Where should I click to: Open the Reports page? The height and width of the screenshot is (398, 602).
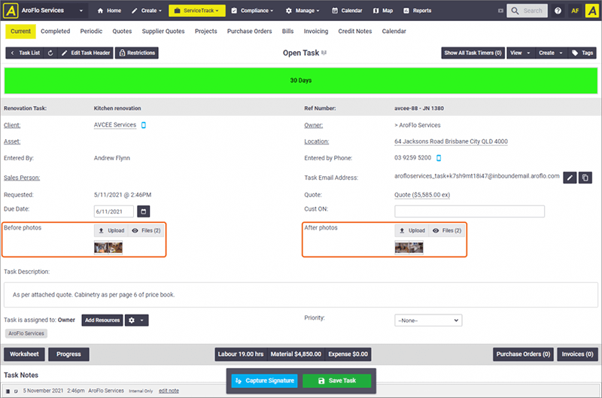pos(418,11)
